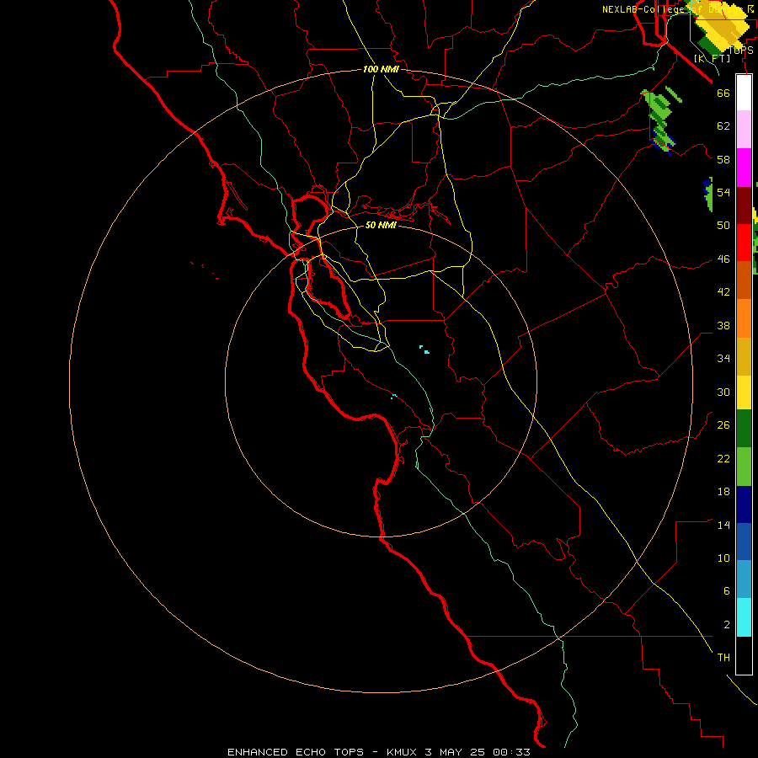Click the '50' scale label
This screenshot has width=758, height=758.
point(723,225)
